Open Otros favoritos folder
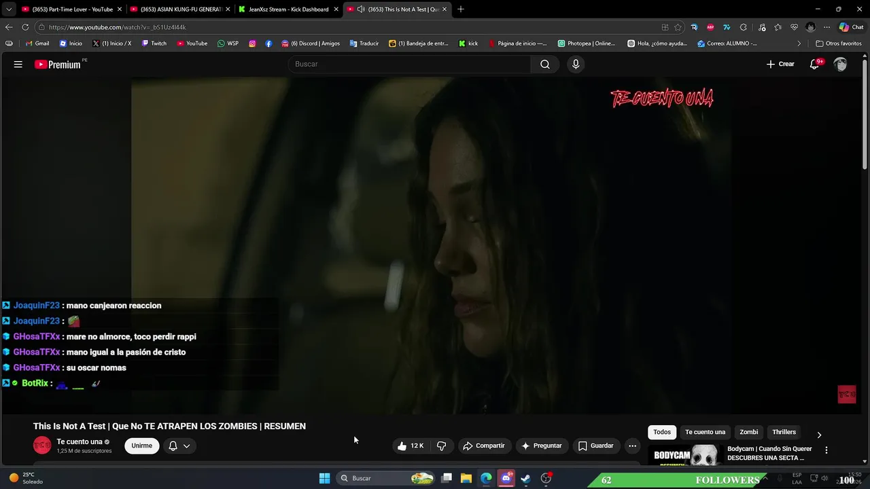 [x=839, y=43]
